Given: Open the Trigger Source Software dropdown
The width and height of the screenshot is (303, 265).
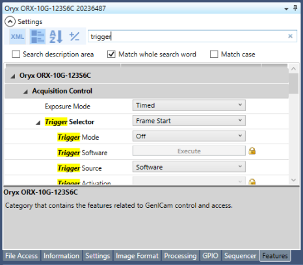Looking at the screenshot, I should coord(189,167).
